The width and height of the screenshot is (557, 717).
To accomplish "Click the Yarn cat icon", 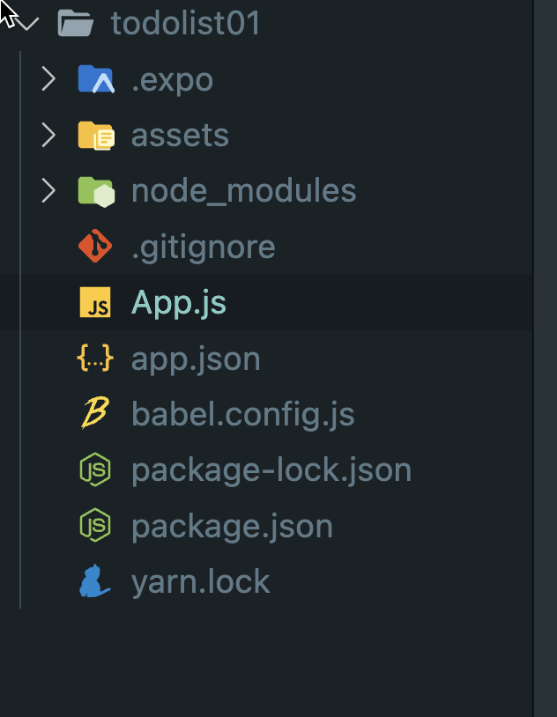I will click(94, 580).
